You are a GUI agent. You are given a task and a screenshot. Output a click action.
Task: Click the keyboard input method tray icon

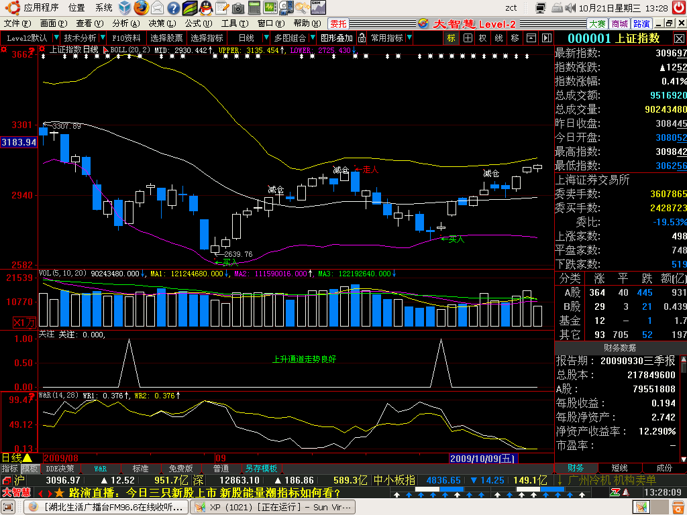[557, 8]
